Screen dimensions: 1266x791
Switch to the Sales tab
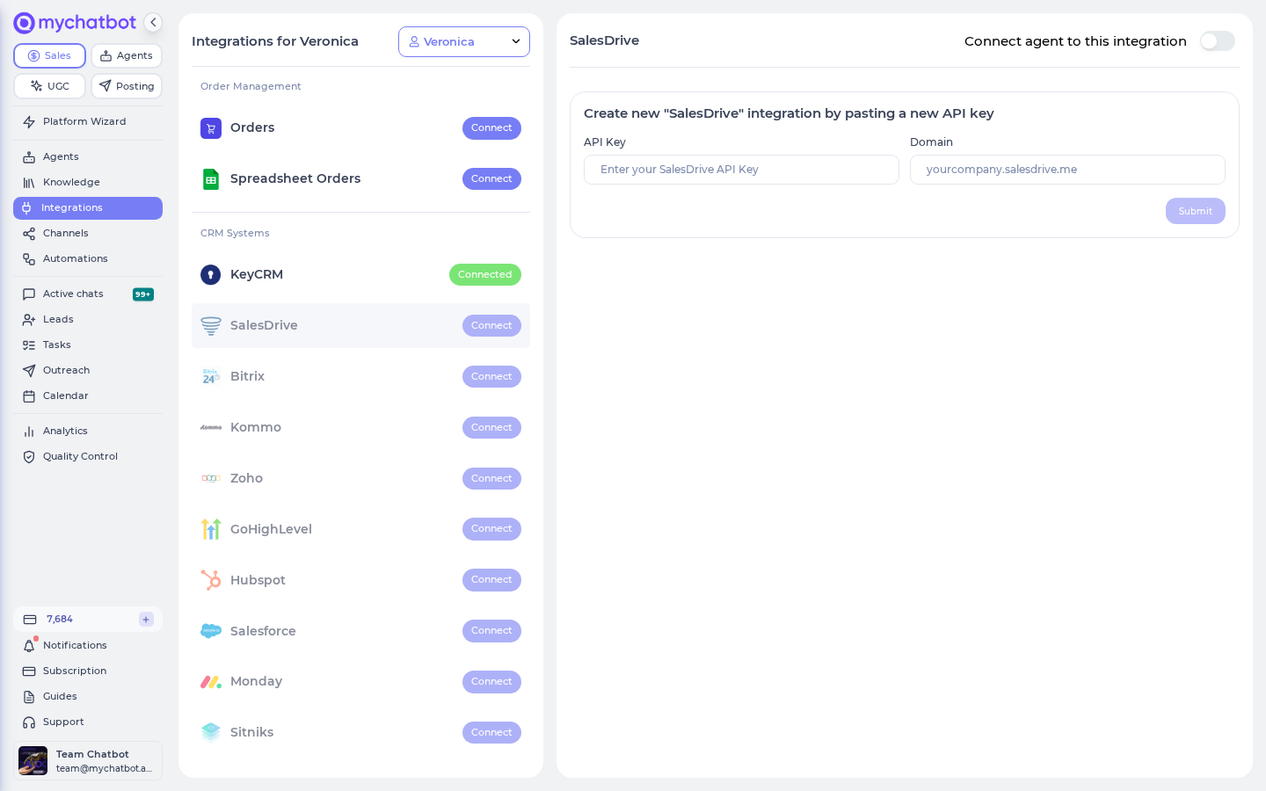click(49, 55)
